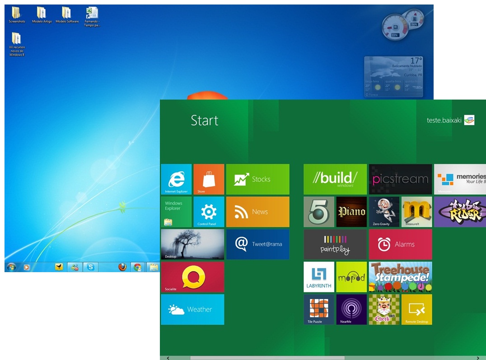Open the Windows Explorer tile
The height and width of the screenshot is (360, 486).
(x=176, y=212)
